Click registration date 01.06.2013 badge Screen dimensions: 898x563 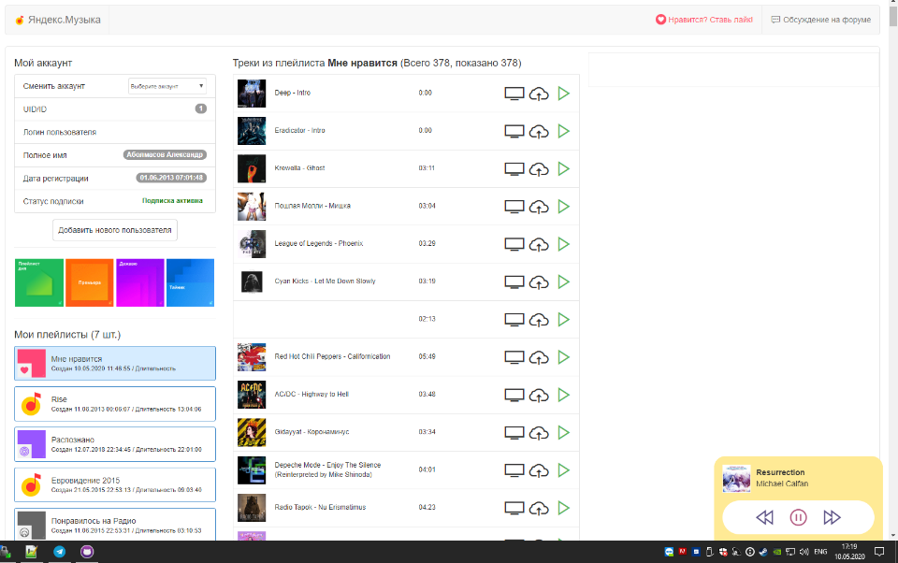click(171, 178)
